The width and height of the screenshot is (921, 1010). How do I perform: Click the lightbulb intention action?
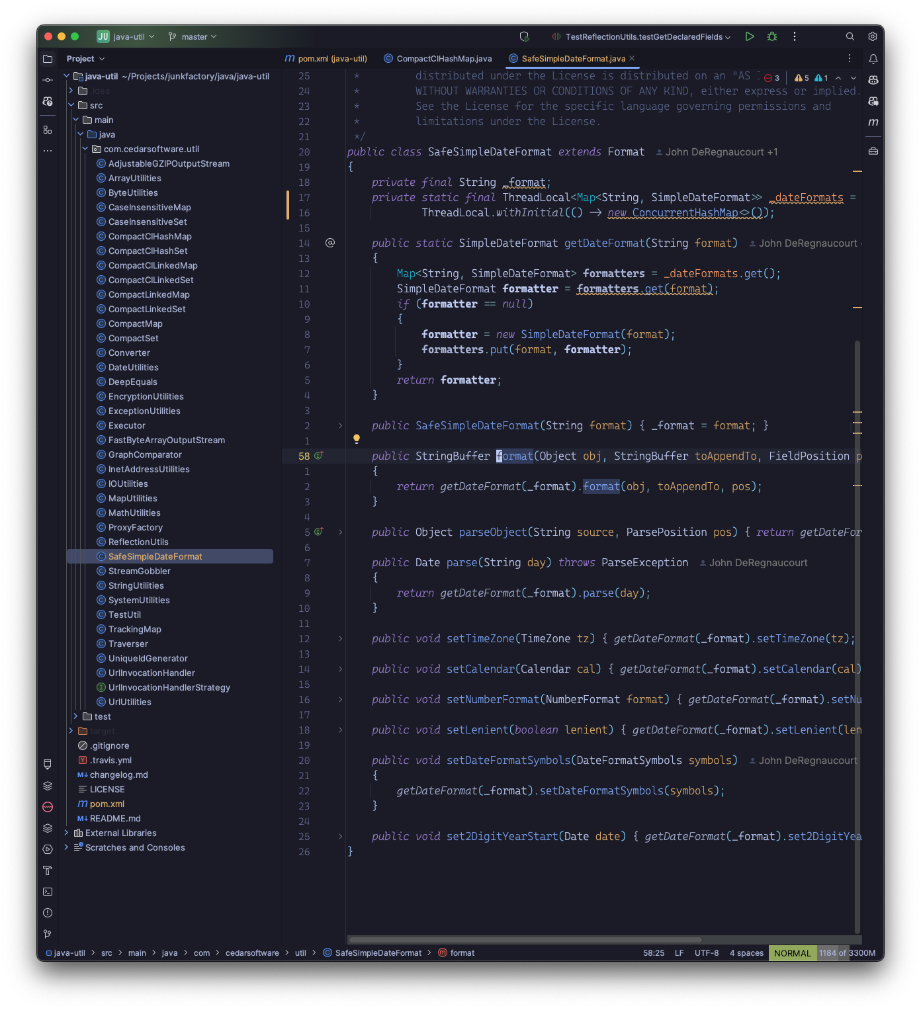click(357, 439)
